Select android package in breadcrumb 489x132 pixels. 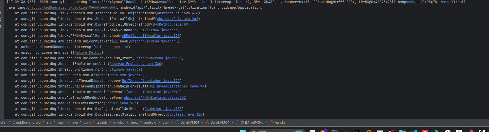[x=150, y=123]
